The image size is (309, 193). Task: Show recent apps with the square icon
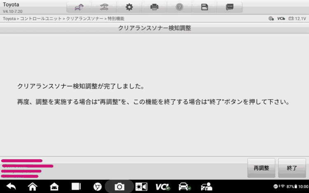point(76,186)
